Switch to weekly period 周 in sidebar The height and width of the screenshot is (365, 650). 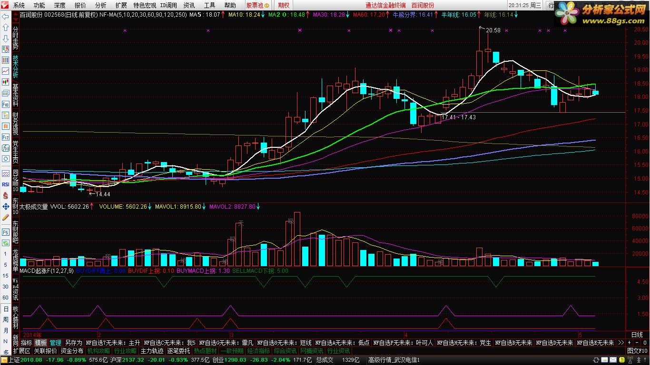(x=6, y=319)
